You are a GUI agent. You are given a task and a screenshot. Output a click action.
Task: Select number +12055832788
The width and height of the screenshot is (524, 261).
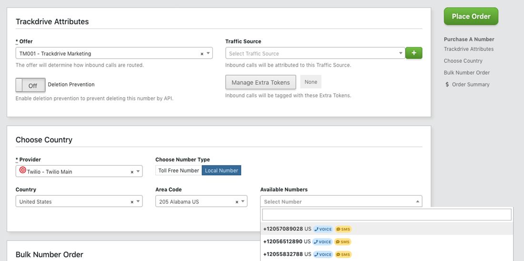[x=387, y=254]
